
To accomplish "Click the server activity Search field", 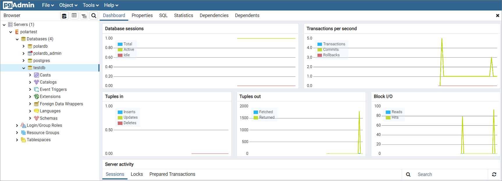I will coord(451,174).
